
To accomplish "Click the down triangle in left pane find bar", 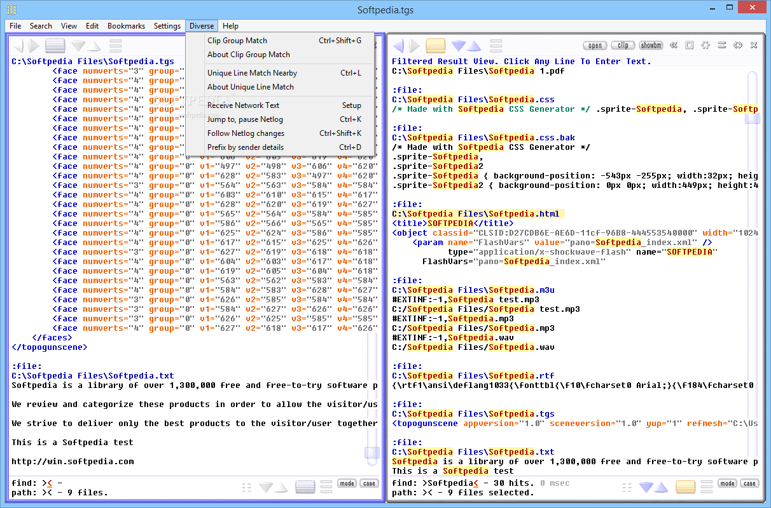I will (266, 487).
